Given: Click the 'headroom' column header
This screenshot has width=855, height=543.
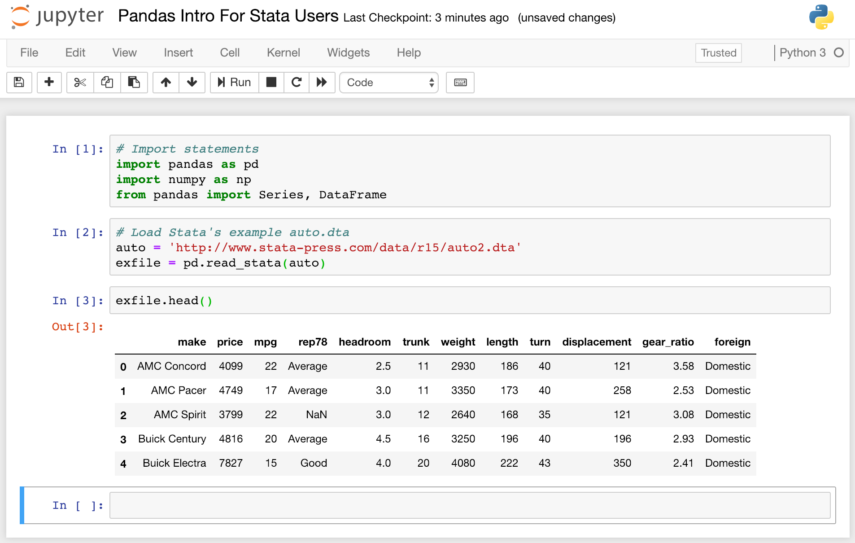Looking at the screenshot, I should pyautogui.click(x=365, y=342).
